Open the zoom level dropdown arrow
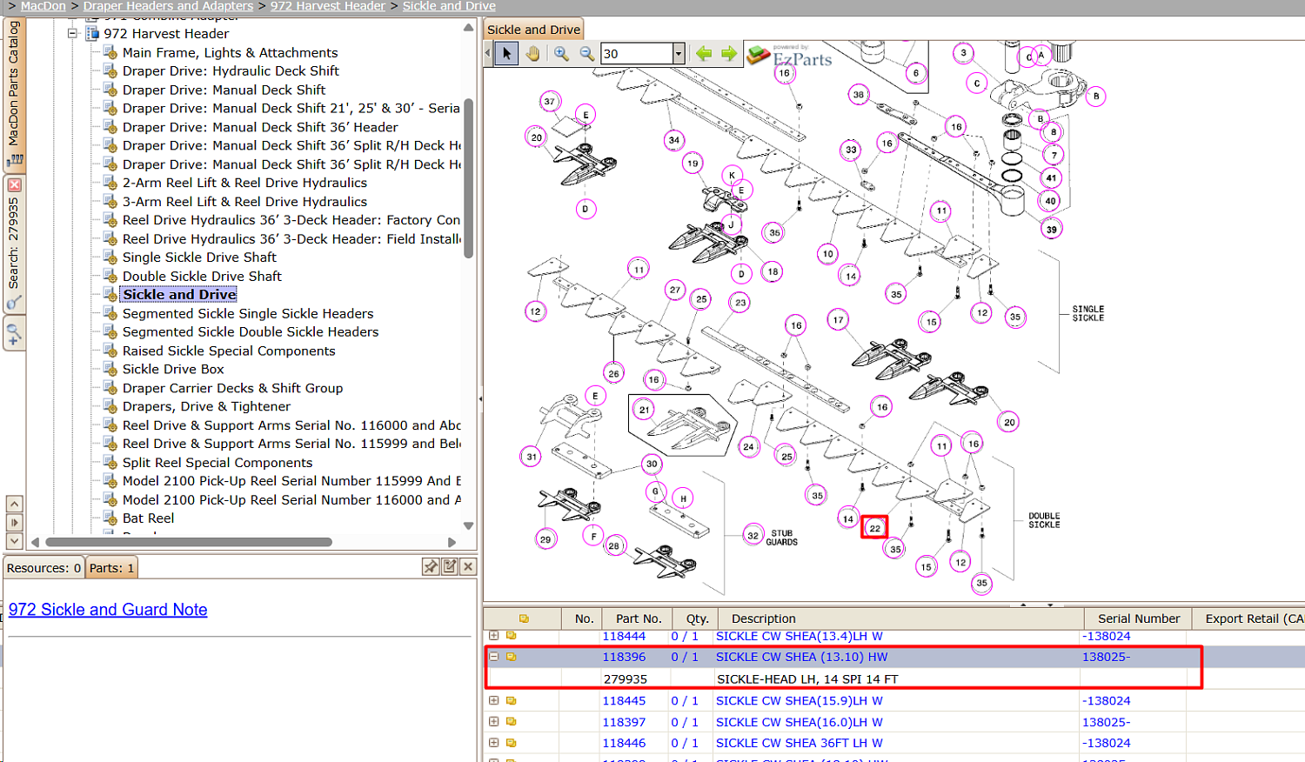Image resolution: width=1305 pixels, height=762 pixels. pyautogui.click(x=678, y=54)
